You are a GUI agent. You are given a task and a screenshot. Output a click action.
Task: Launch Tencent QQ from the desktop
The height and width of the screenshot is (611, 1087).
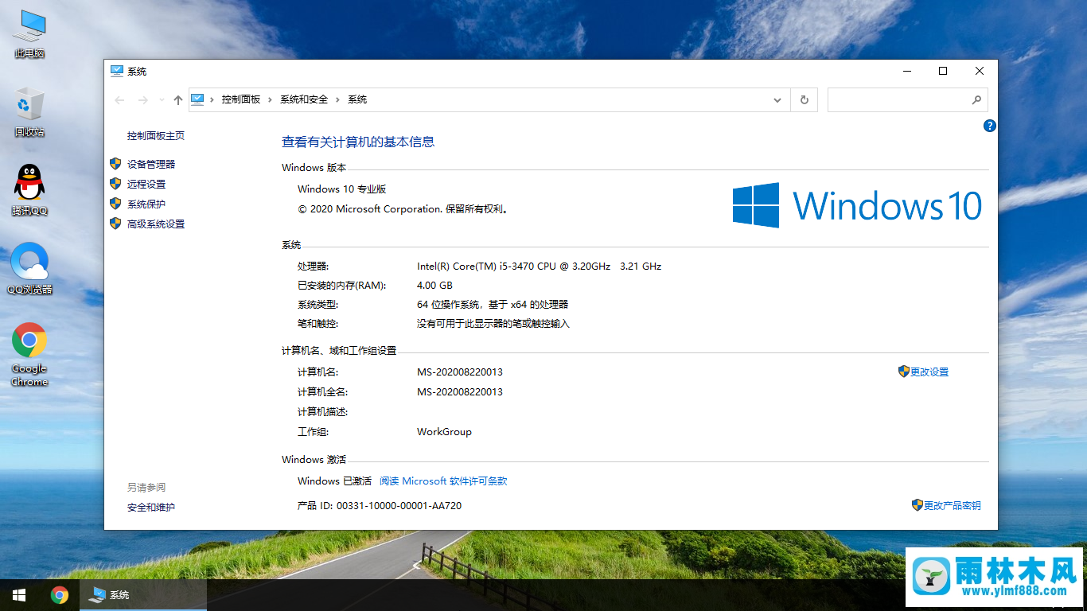click(29, 190)
